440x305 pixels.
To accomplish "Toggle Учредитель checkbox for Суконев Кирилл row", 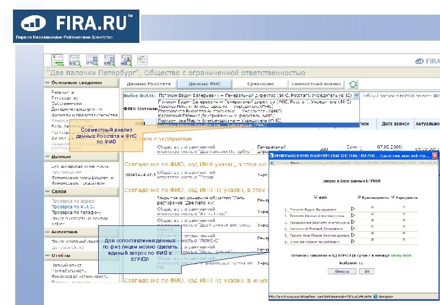I will click(x=403, y=240).
